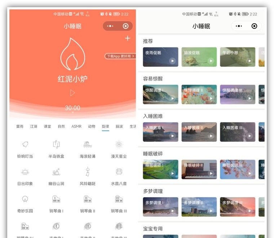This screenshot has height=238, width=274.
Task: Open the 惊醒调理 II card
Action: [199, 94]
